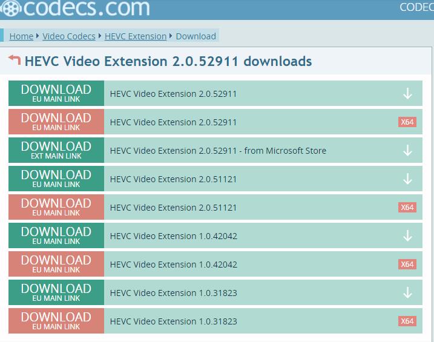
Task: Click the codecs.com site title text
Action: (x=87, y=7)
